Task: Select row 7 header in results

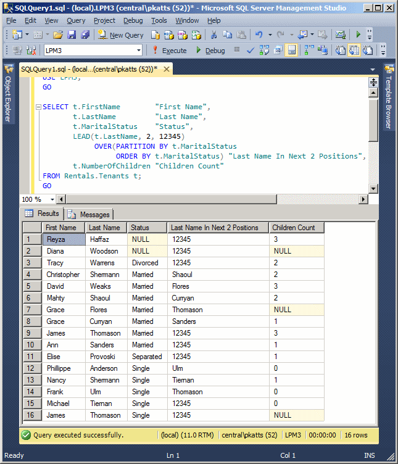Action: point(32,310)
